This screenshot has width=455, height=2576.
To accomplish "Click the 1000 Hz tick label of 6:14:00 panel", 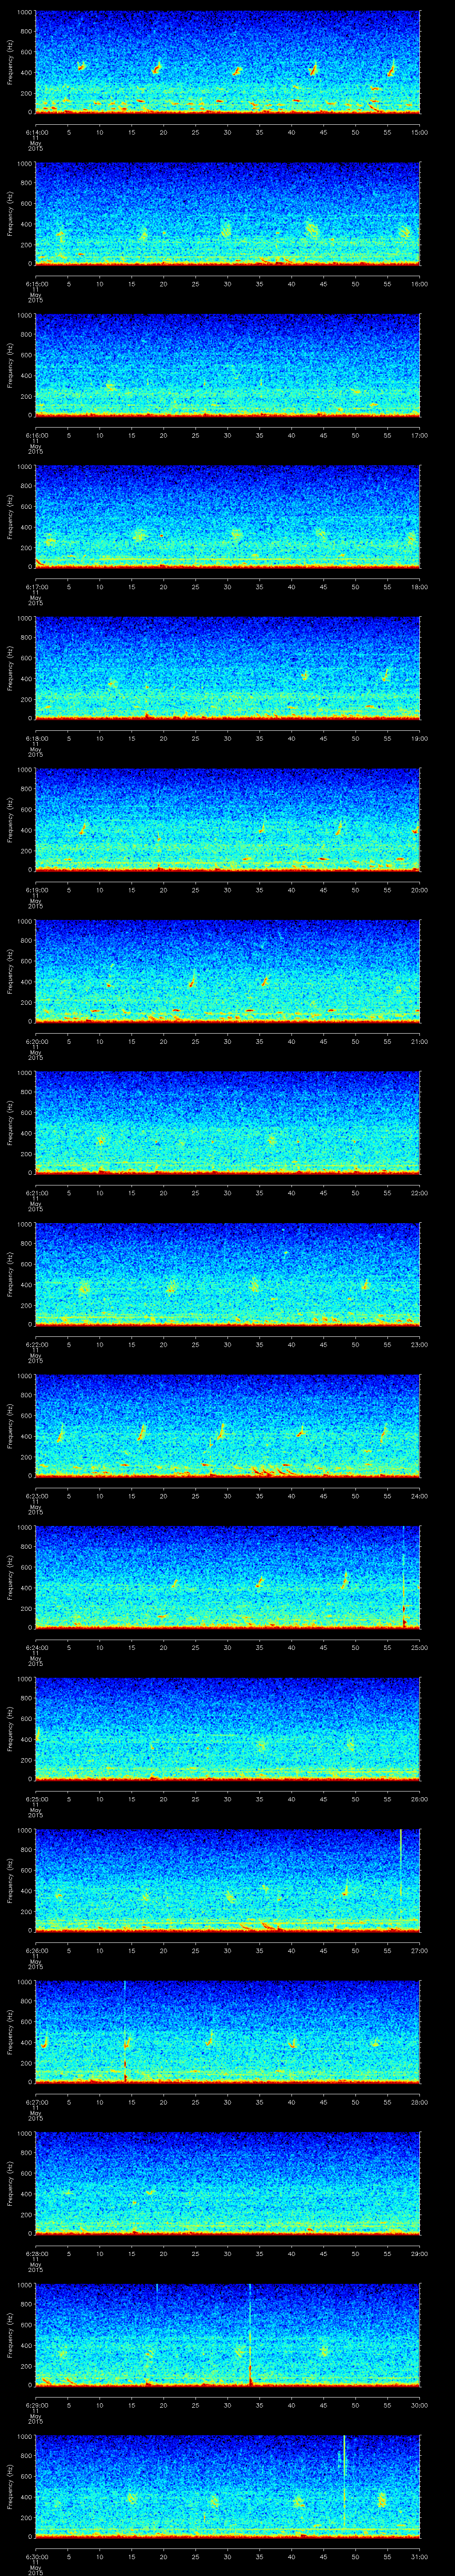I will [24, 12].
